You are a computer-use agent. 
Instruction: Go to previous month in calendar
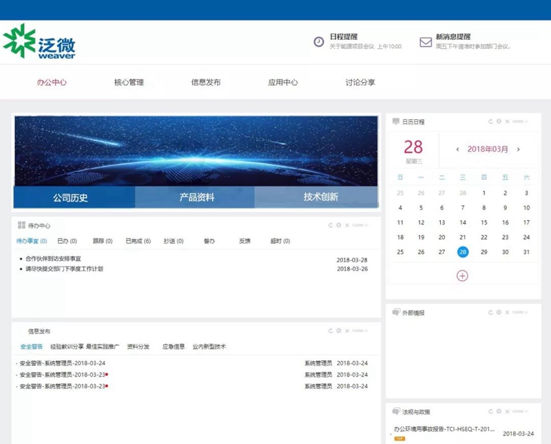[457, 149]
